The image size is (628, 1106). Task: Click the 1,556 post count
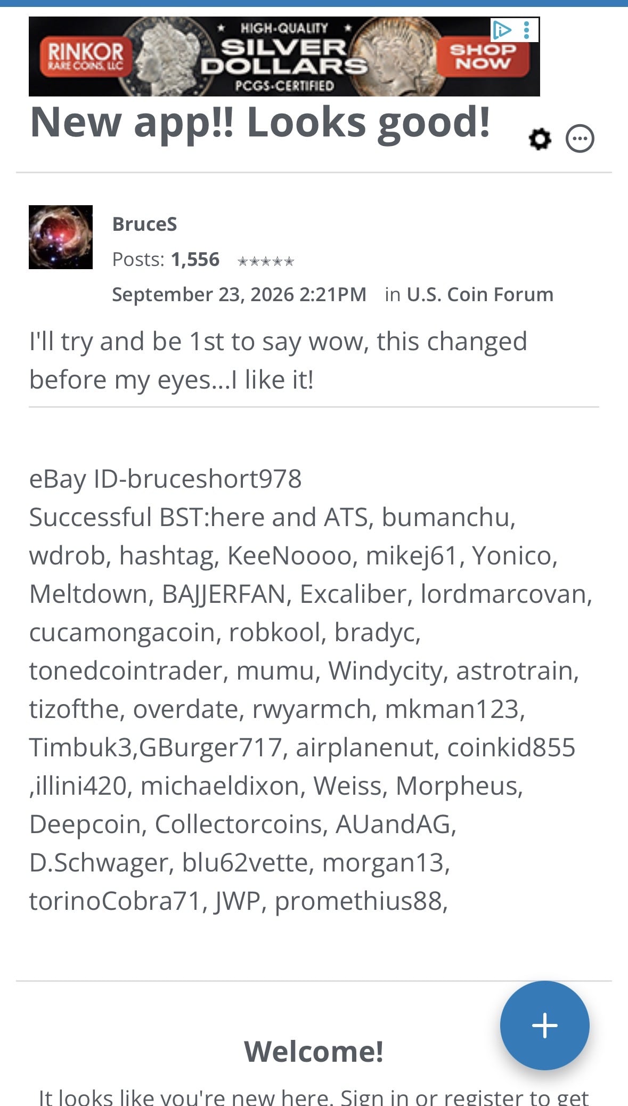tap(195, 260)
